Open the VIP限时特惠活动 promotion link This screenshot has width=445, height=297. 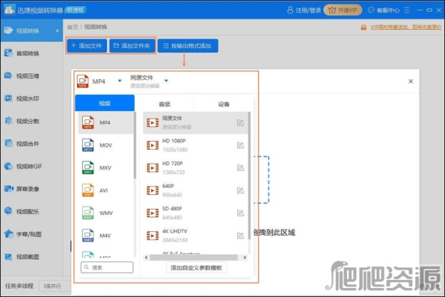tap(406, 27)
